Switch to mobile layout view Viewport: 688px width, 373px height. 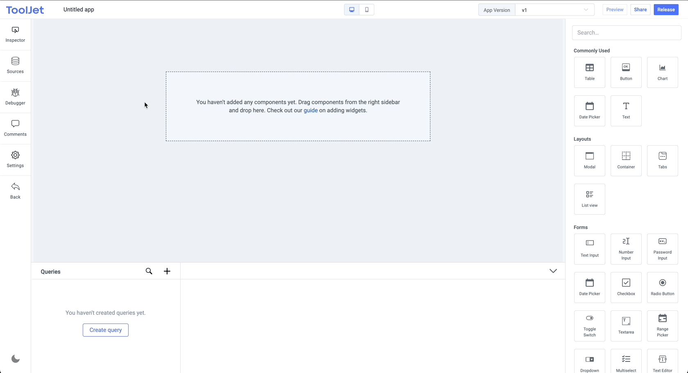pos(367,10)
